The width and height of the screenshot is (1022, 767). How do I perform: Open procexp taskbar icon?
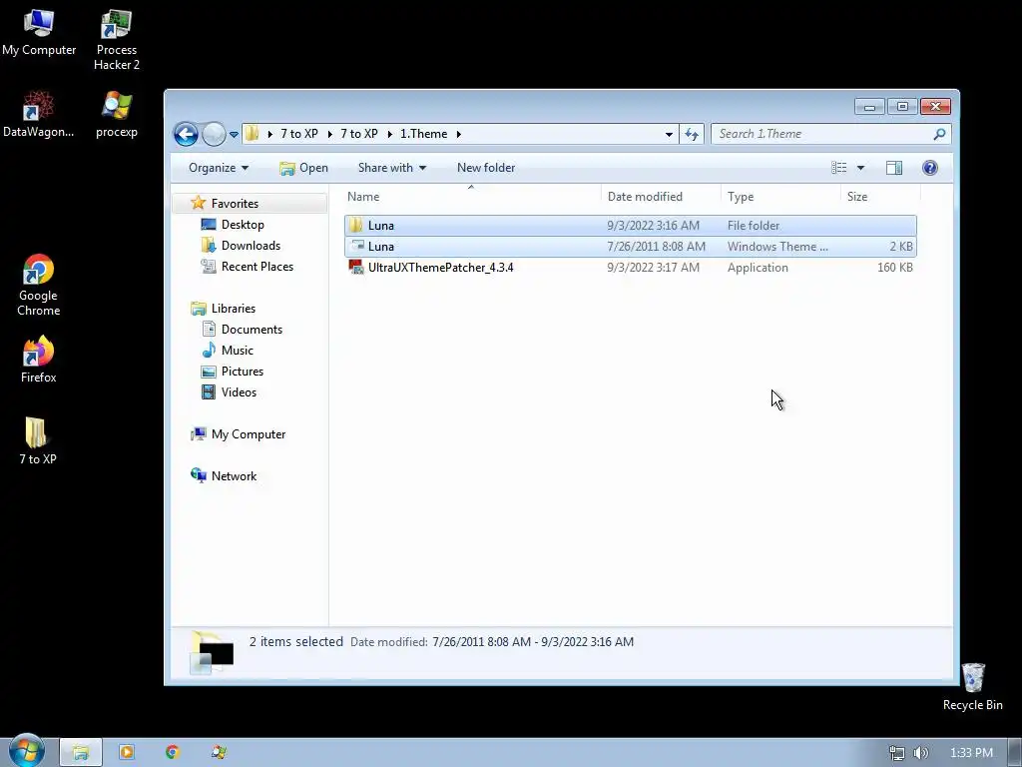pyautogui.click(x=219, y=752)
